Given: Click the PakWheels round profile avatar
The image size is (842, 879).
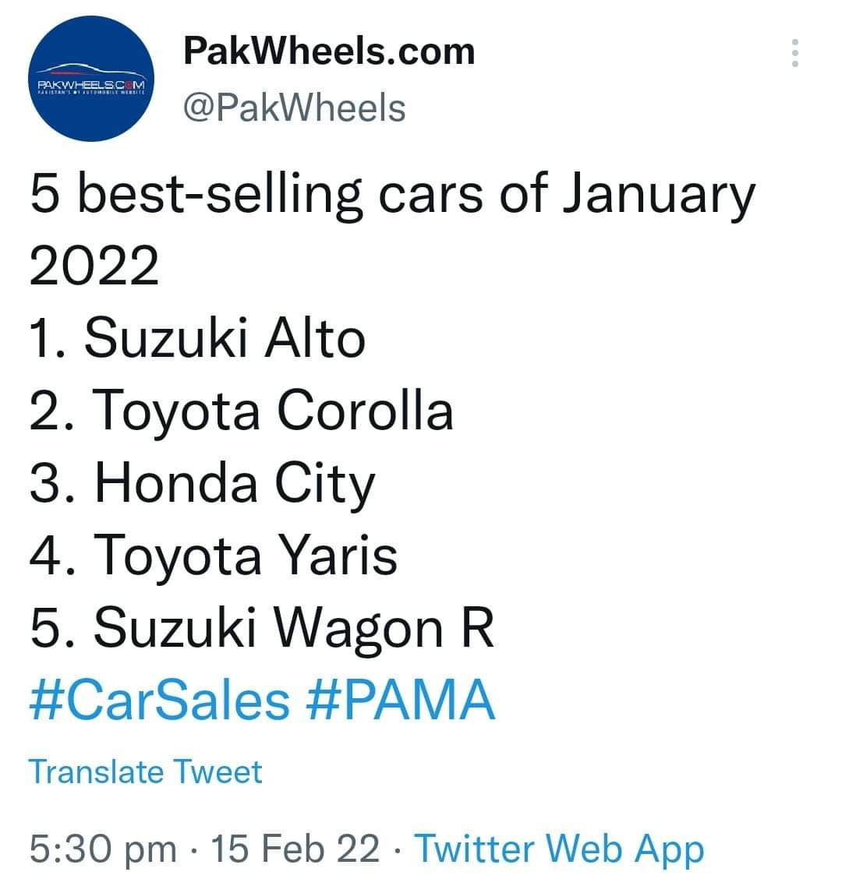Looking at the screenshot, I should coord(91,79).
